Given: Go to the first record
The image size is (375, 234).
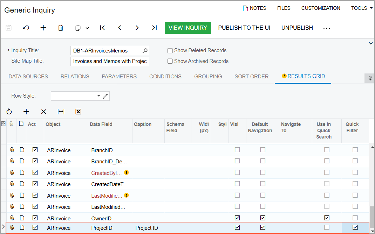Looking at the screenshot, I should tap(102, 28).
